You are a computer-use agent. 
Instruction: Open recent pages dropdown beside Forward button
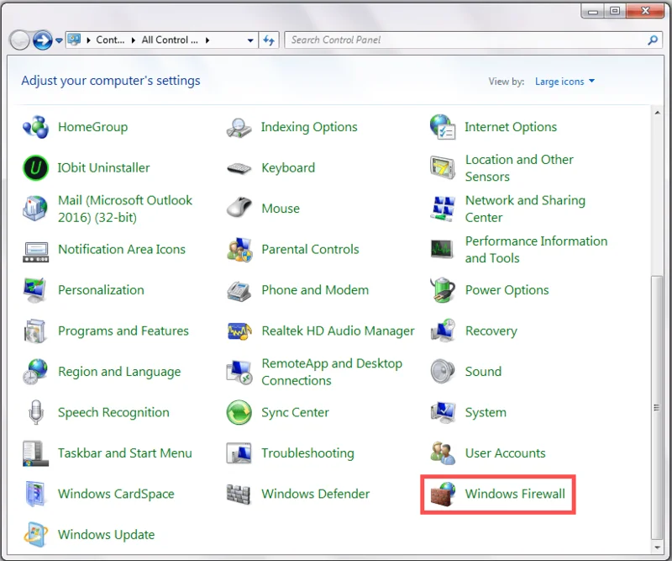(x=59, y=40)
